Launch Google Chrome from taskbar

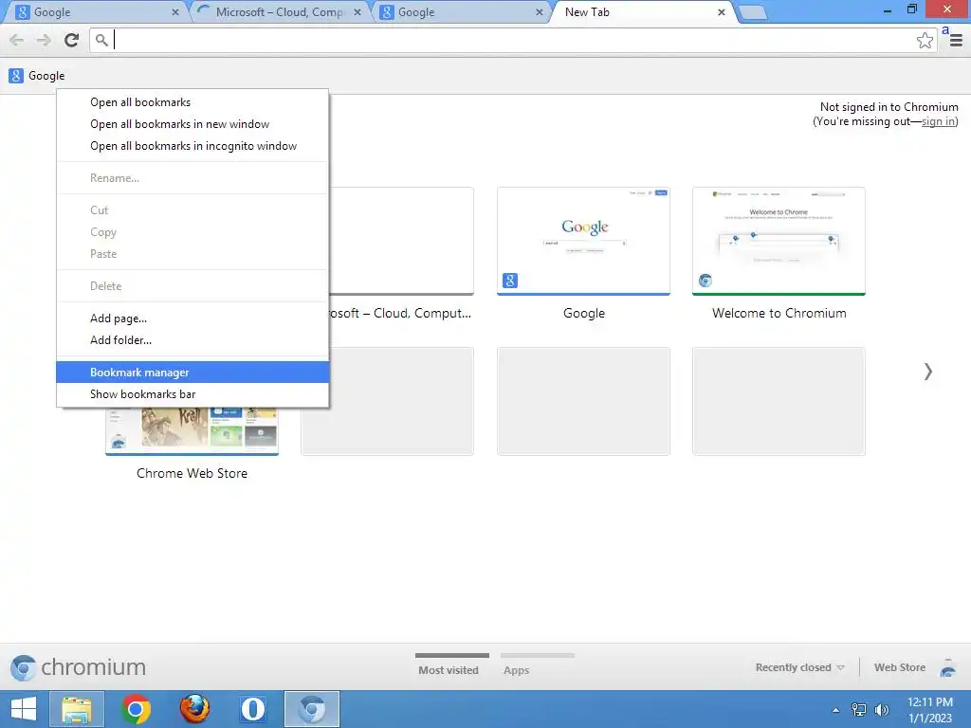pos(136,709)
